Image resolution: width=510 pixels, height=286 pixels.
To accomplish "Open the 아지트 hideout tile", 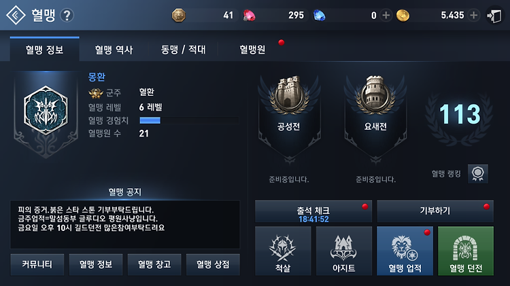I will pyautogui.click(x=344, y=251).
